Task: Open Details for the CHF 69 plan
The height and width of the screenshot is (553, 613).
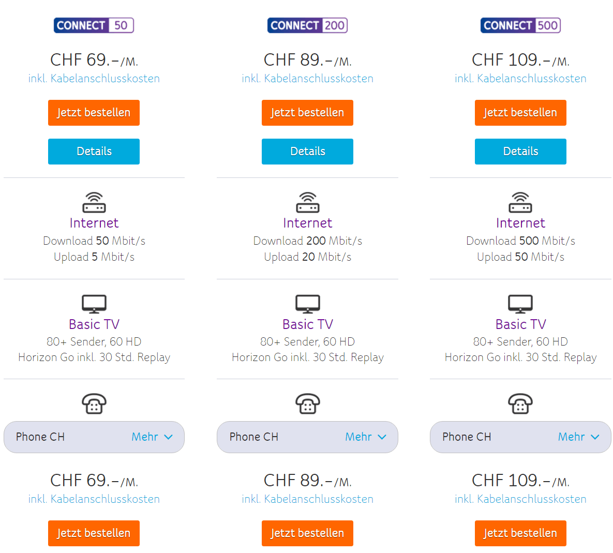Action: coord(94,151)
